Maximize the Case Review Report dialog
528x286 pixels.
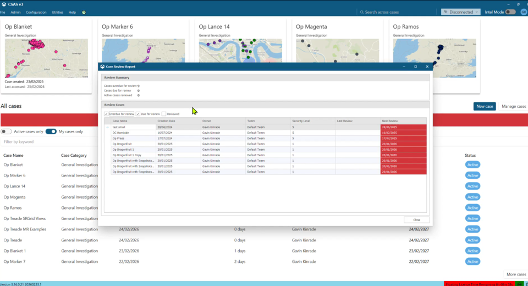click(x=415, y=67)
